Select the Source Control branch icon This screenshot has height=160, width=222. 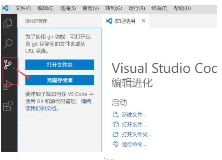[x=8, y=64]
